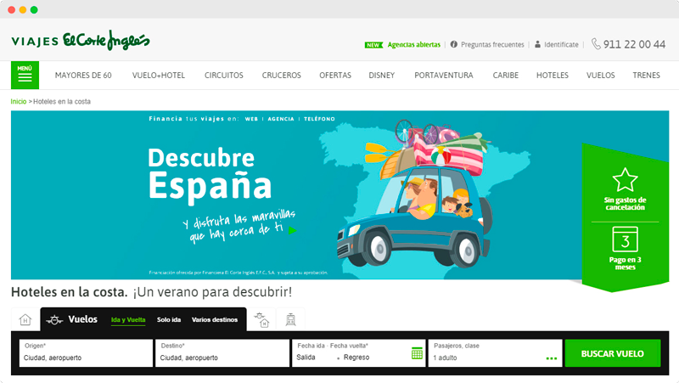The height and width of the screenshot is (383, 679).
Task: Select Varios destinos trip option
Action: [215, 320]
